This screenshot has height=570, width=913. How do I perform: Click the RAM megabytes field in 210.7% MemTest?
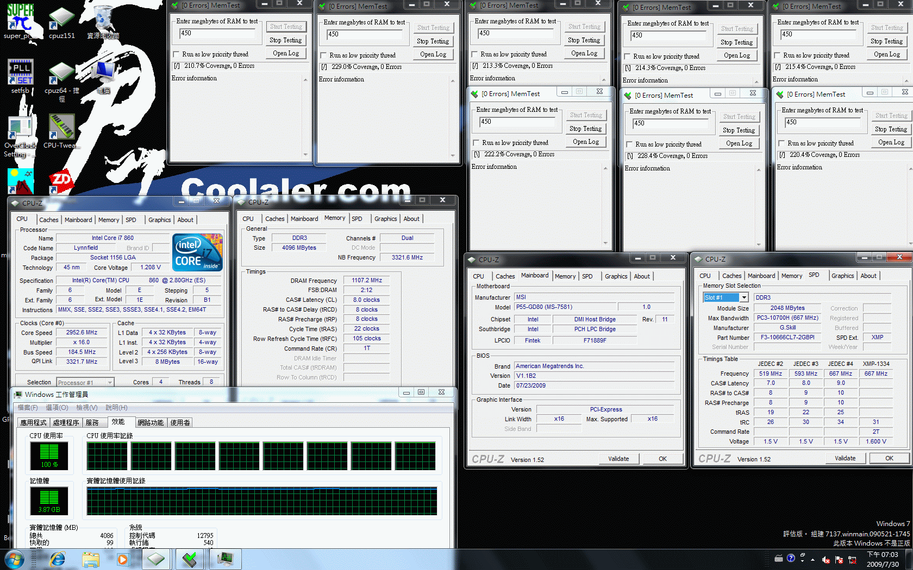[217, 33]
